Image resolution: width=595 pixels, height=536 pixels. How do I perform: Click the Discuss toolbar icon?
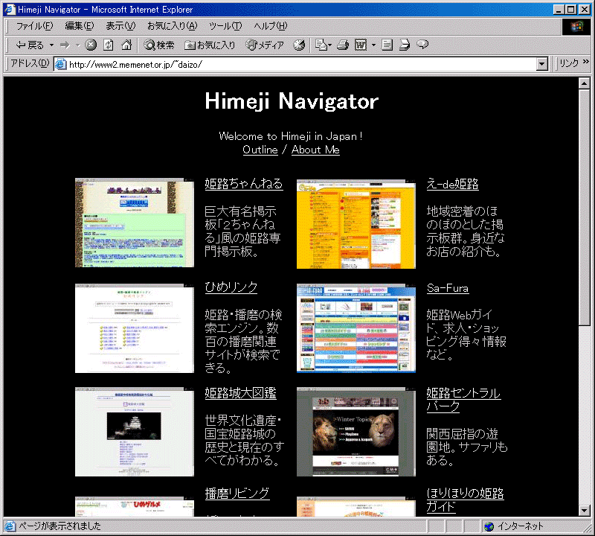(x=405, y=45)
